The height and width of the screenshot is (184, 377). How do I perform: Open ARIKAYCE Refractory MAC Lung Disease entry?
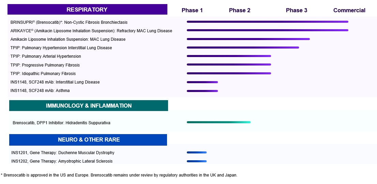click(x=91, y=31)
